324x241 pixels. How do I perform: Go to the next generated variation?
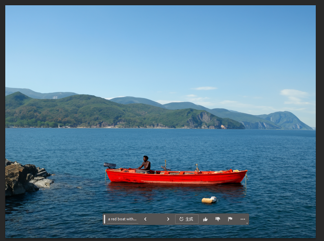[x=168, y=219]
